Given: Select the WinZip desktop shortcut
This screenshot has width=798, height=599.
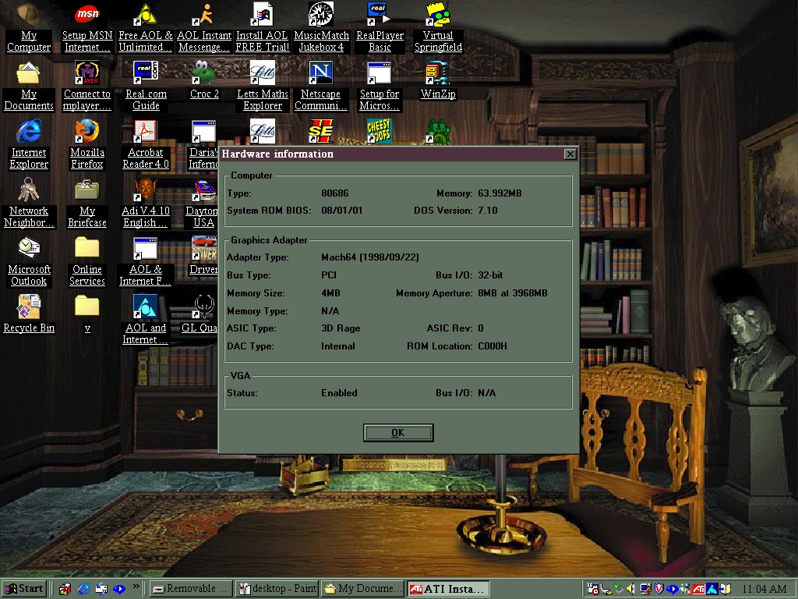Looking at the screenshot, I should pyautogui.click(x=437, y=73).
